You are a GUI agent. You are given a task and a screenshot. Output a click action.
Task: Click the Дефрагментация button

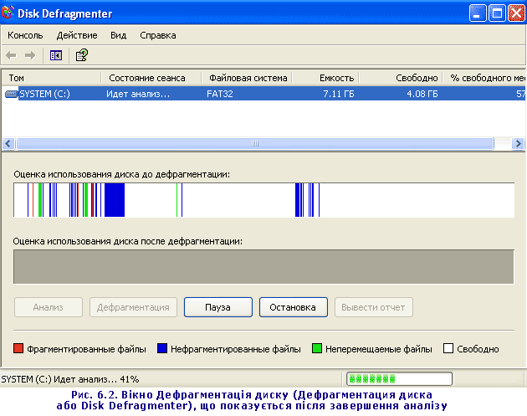[133, 307]
